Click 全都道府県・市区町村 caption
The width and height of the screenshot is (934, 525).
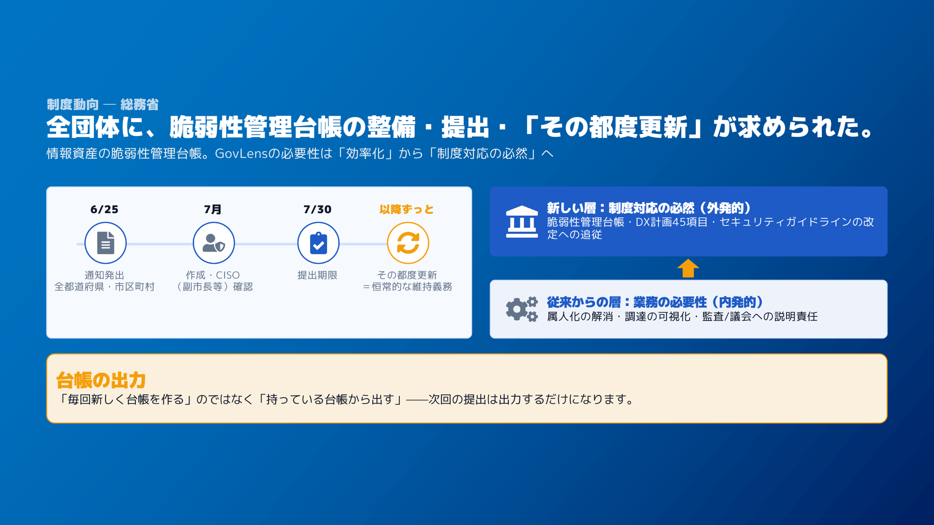click(105, 287)
